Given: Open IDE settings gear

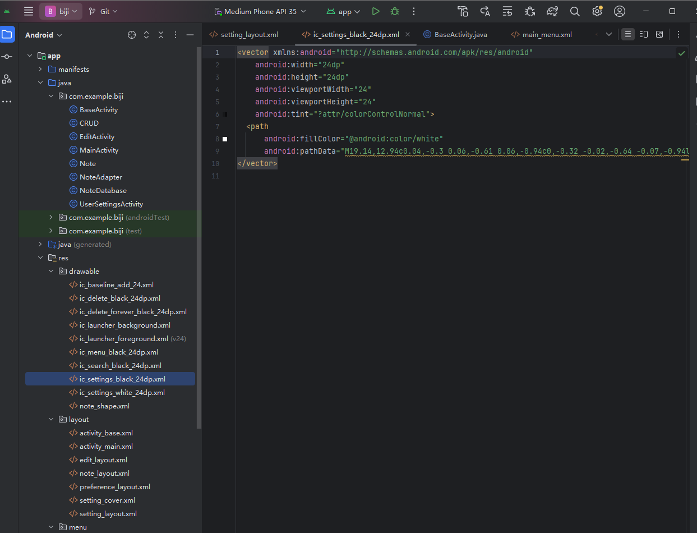Looking at the screenshot, I should point(597,11).
